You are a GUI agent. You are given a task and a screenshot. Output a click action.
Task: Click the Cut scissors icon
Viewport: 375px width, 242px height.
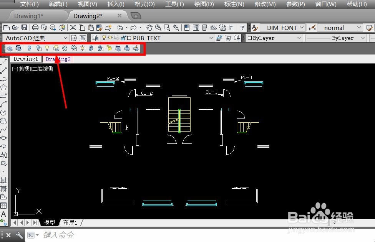(x=73, y=28)
